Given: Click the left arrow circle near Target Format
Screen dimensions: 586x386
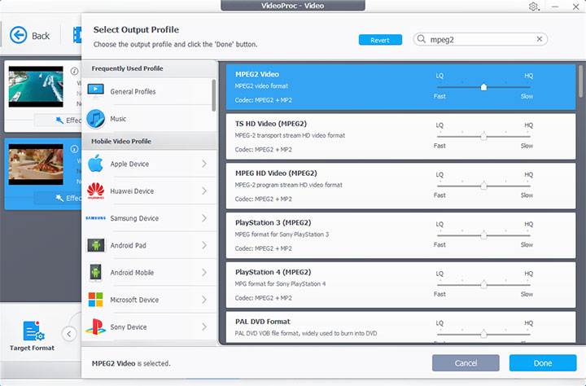Looking at the screenshot, I should 69,334.
